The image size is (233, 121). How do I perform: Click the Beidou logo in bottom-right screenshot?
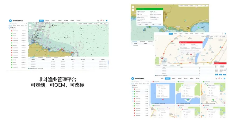click(x=133, y=78)
